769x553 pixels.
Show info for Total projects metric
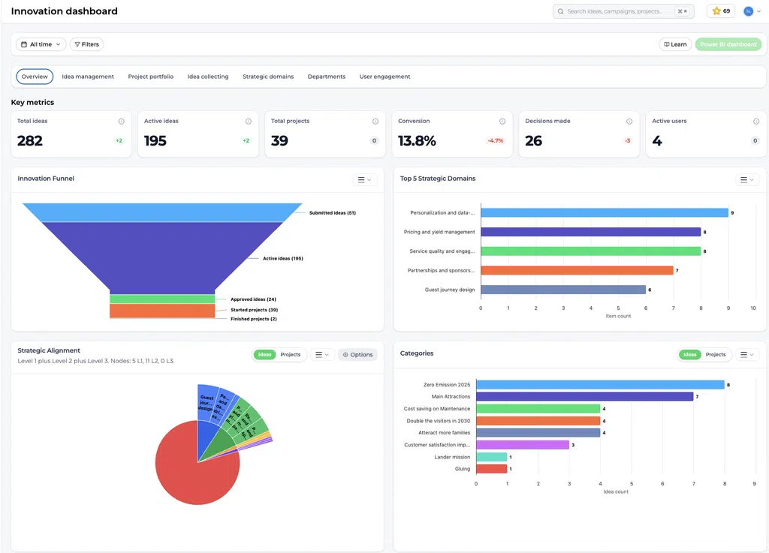pyautogui.click(x=375, y=122)
